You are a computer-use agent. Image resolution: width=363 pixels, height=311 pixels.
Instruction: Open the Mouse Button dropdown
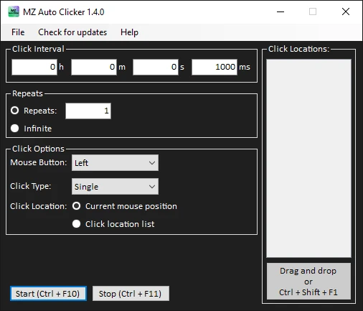tap(115, 163)
